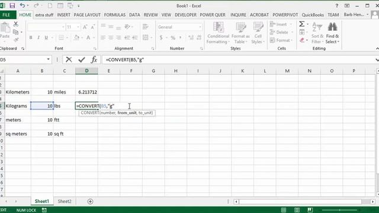The height and width of the screenshot is (213, 379).
Task: Open the font name combo box
Action: click(x=46, y=27)
